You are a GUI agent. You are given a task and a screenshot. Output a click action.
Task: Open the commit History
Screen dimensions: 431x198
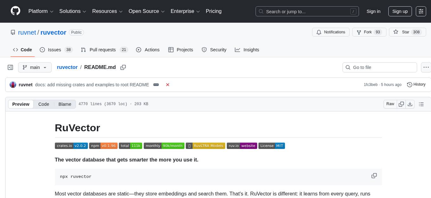pos(416,84)
